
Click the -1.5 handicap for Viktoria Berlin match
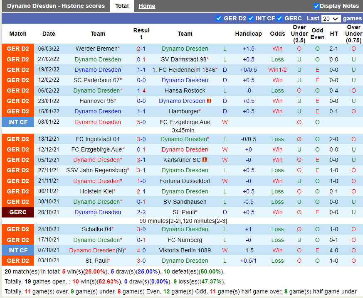248,250
